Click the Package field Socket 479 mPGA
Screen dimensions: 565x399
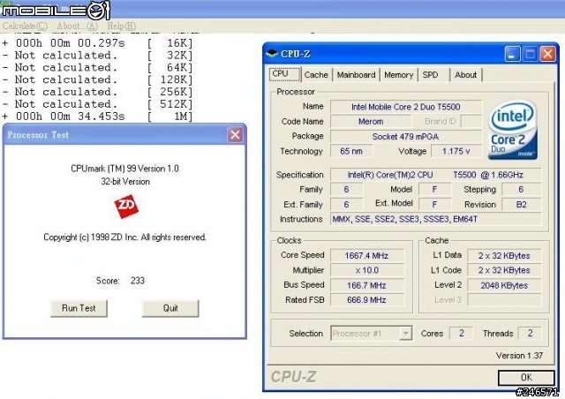406,137
